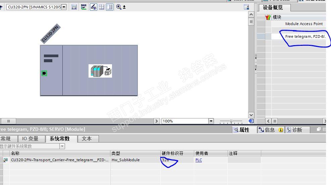Click the NAME assign device name icon
Image resolution: width=331 pixels, height=185 pixels.
pyautogui.click(x=84, y=7)
